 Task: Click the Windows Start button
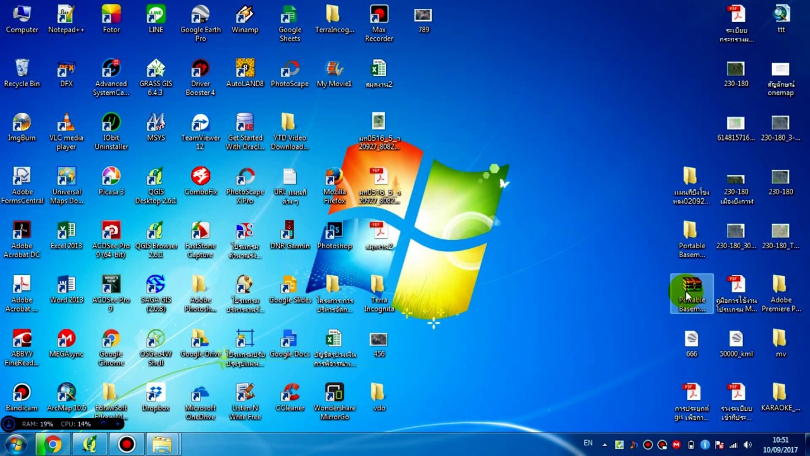pos(16,444)
